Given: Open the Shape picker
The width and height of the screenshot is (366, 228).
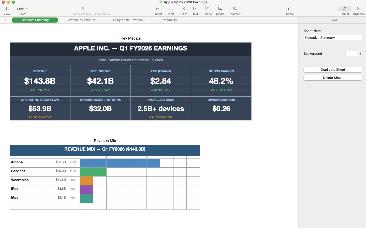Looking at the screenshot, I should [208, 9].
